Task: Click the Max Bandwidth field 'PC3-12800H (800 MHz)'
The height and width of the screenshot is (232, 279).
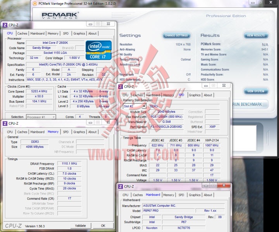Action: pyautogui.click(x=166, y=117)
